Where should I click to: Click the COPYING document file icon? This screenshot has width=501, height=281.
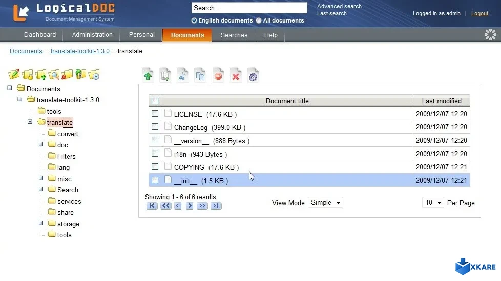coord(168,166)
